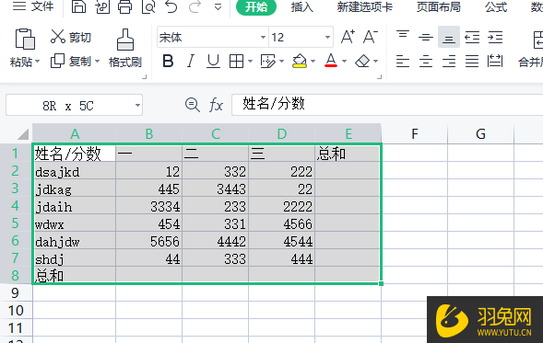Align text right
The image size is (543, 343).
(449, 62)
